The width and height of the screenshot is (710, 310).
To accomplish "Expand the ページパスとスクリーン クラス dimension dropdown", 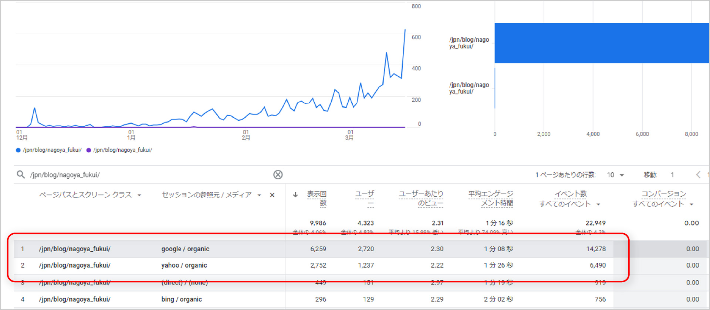I will point(139,195).
